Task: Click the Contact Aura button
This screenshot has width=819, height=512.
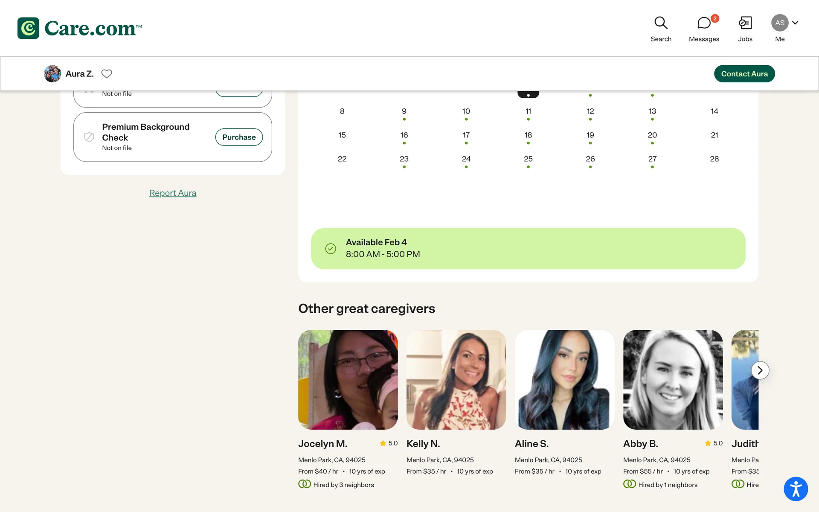Action: click(x=744, y=74)
